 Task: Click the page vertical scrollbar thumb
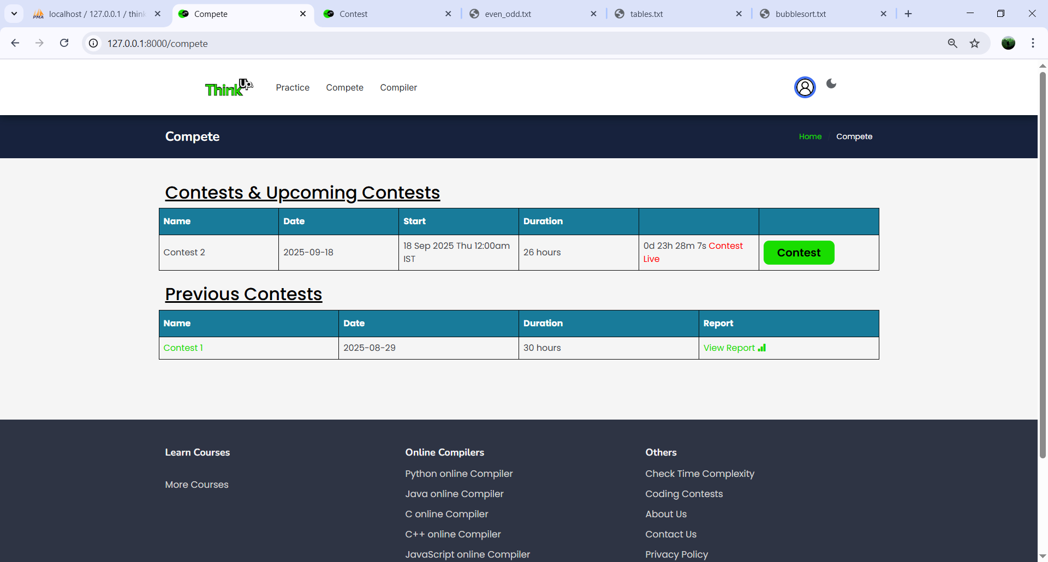pos(1043,262)
